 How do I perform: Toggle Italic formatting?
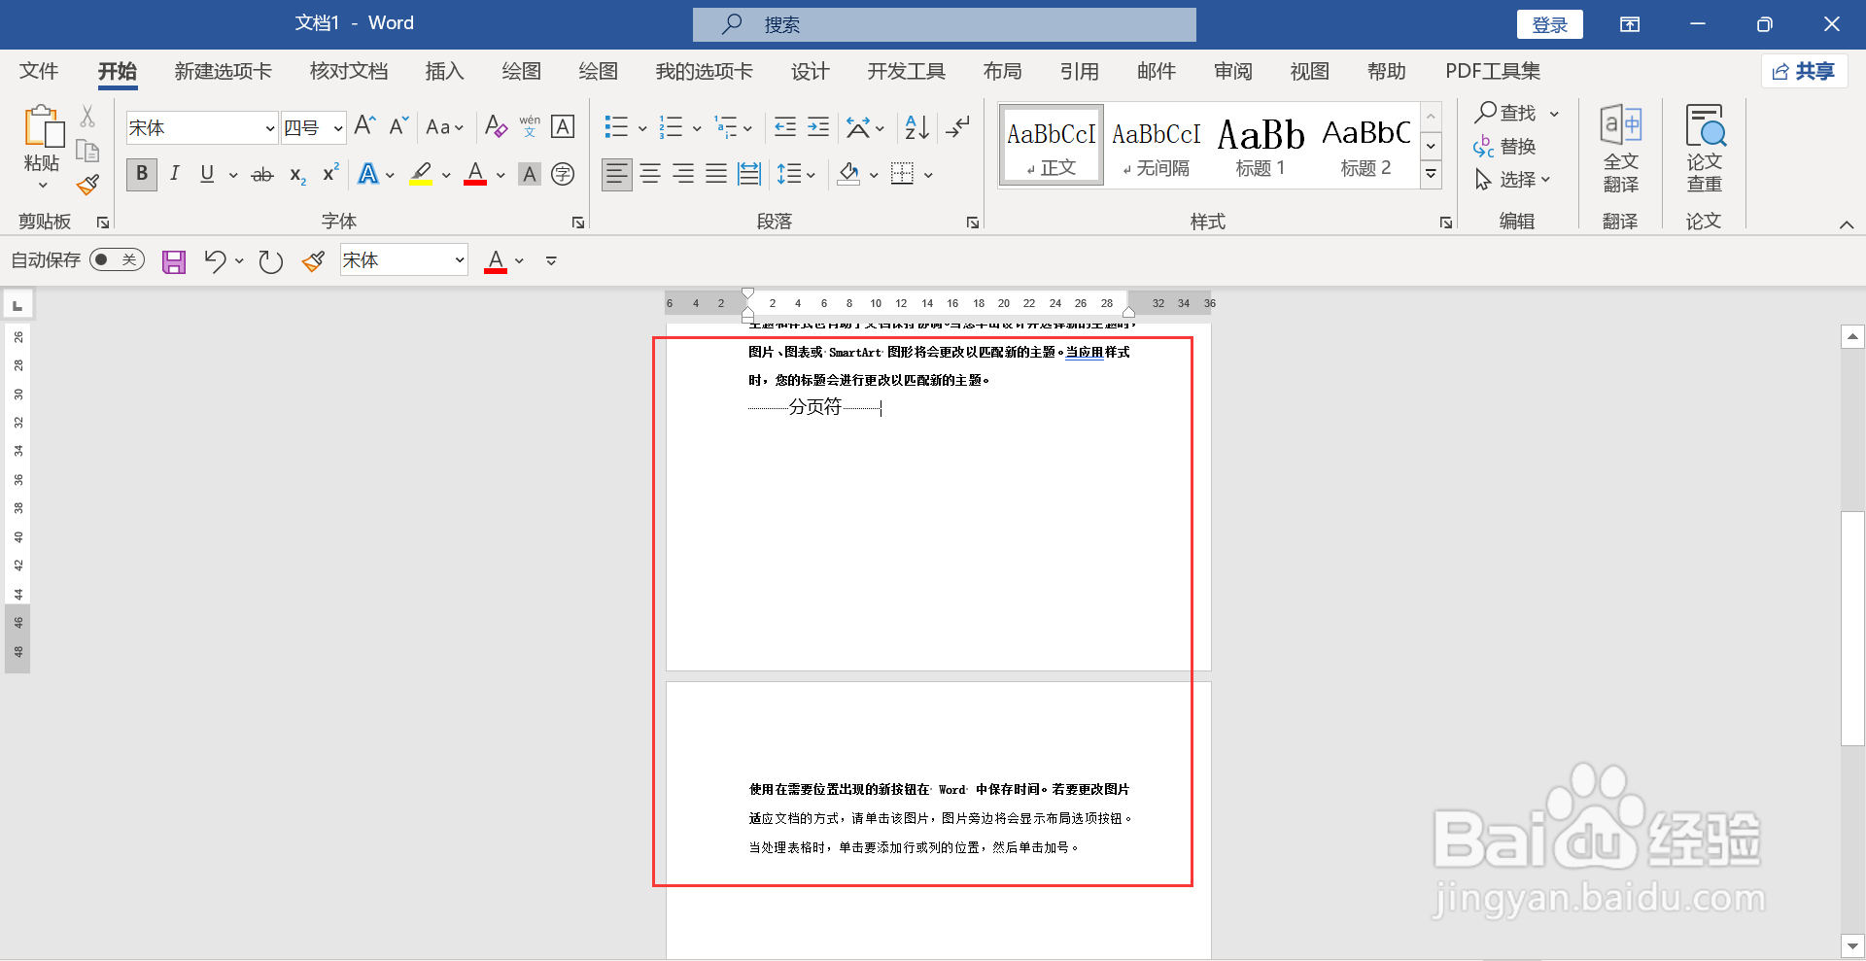point(175,174)
